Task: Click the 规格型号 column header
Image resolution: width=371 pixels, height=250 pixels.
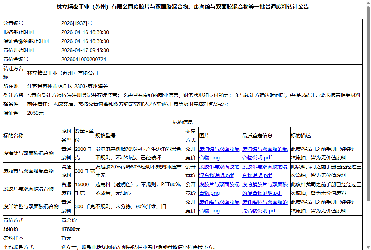Action: click(x=140, y=136)
